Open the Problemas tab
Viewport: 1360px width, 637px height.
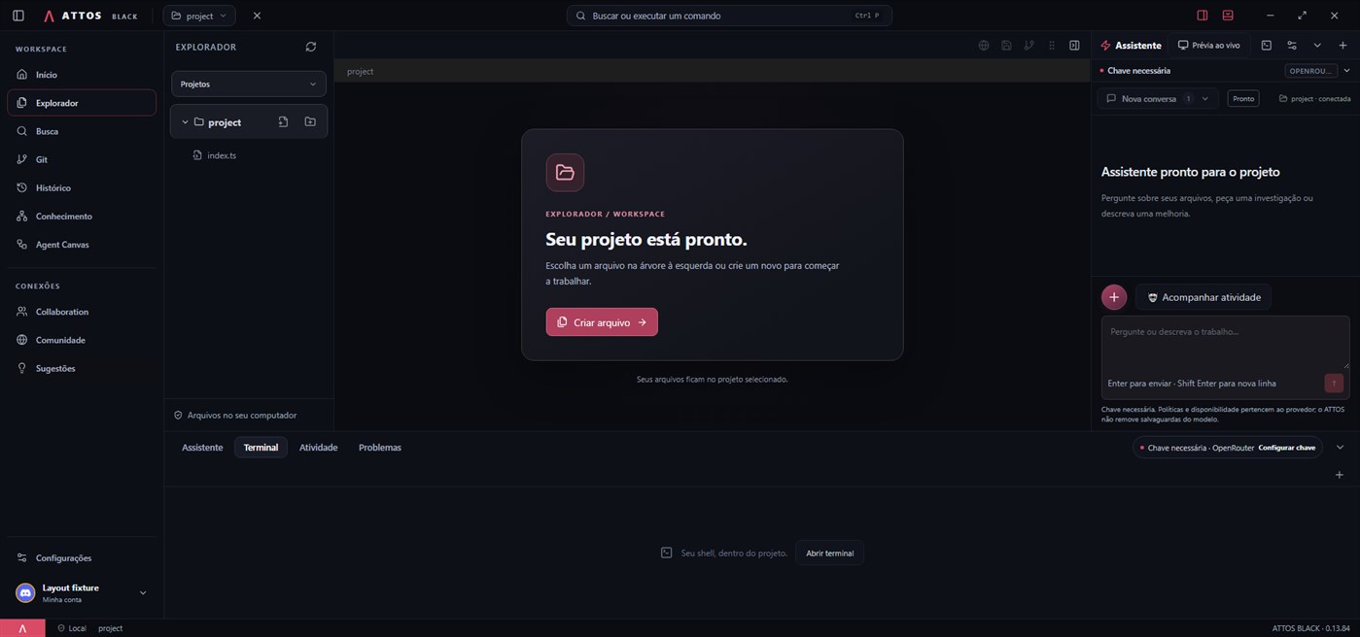point(379,448)
